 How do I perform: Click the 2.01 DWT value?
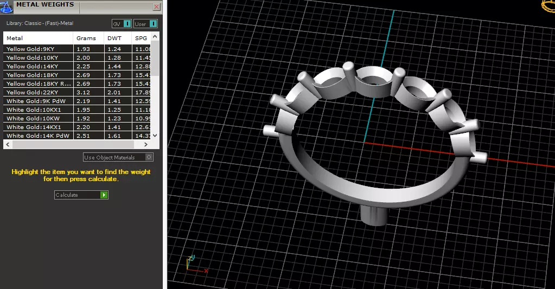[x=114, y=92]
